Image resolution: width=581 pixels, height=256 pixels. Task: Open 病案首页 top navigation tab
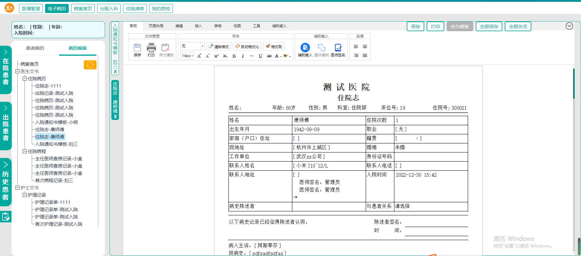(83, 8)
